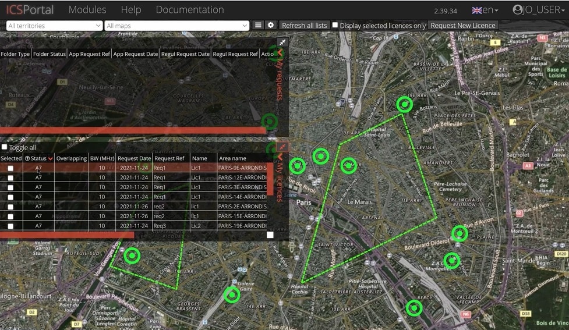Click the UK flag language icon
Viewport: 569px width, 330px height.
pos(476,10)
